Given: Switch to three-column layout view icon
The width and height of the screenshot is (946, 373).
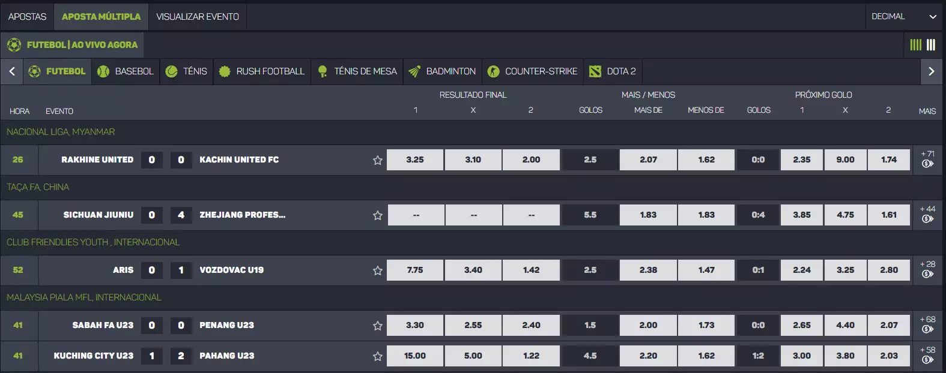Looking at the screenshot, I should [931, 45].
